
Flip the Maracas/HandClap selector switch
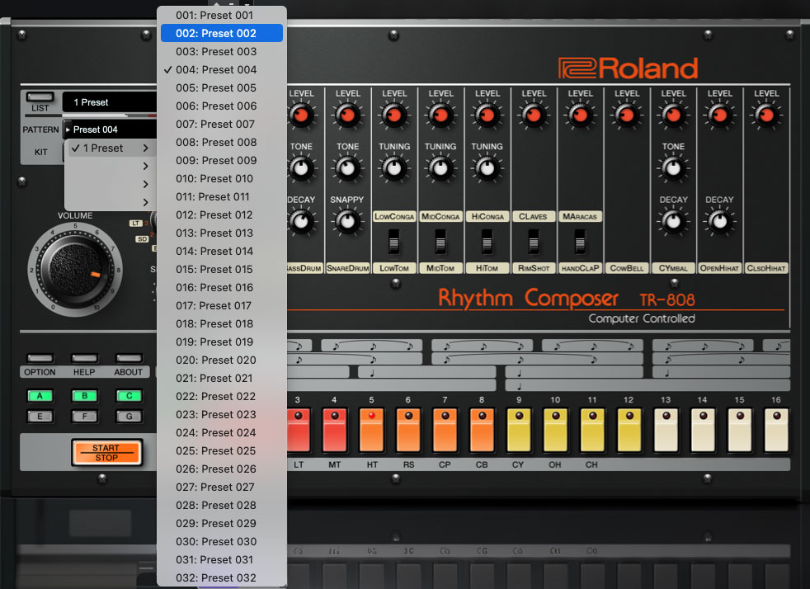(580, 241)
